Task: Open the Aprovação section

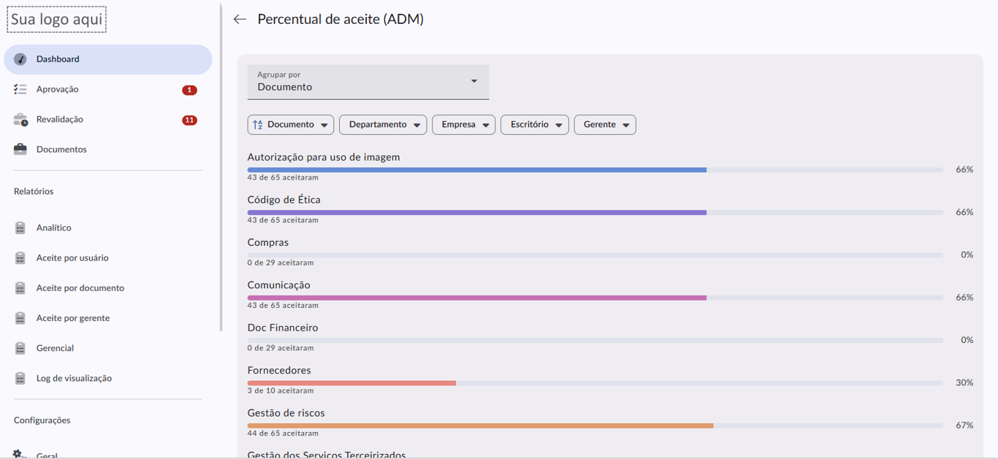Action: tap(108, 89)
